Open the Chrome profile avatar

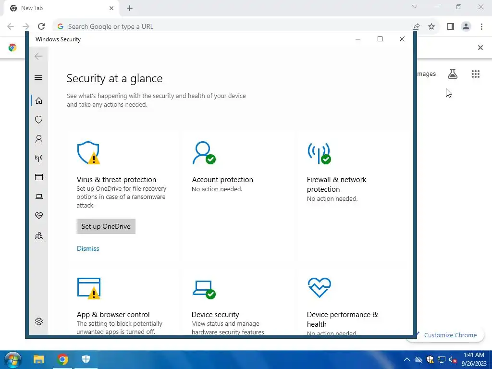pos(466,26)
